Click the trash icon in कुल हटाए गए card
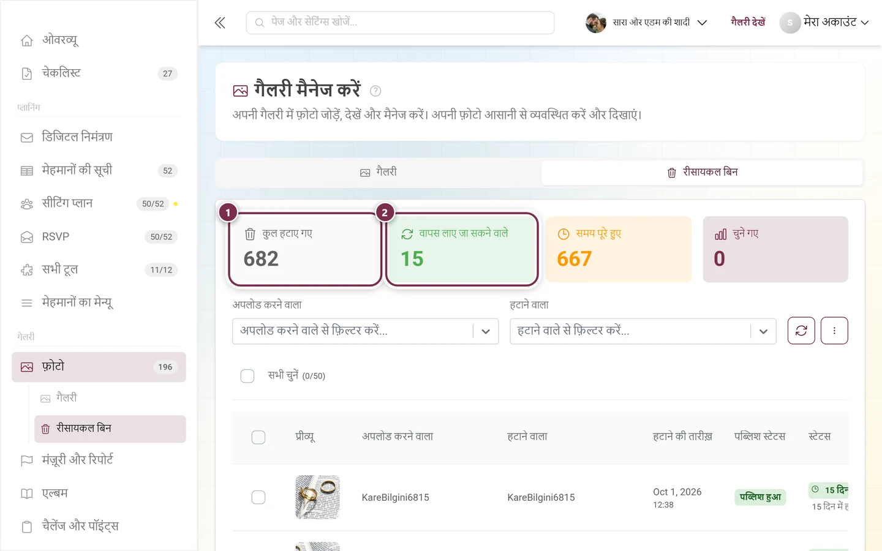The height and width of the screenshot is (551, 882). point(250,234)
